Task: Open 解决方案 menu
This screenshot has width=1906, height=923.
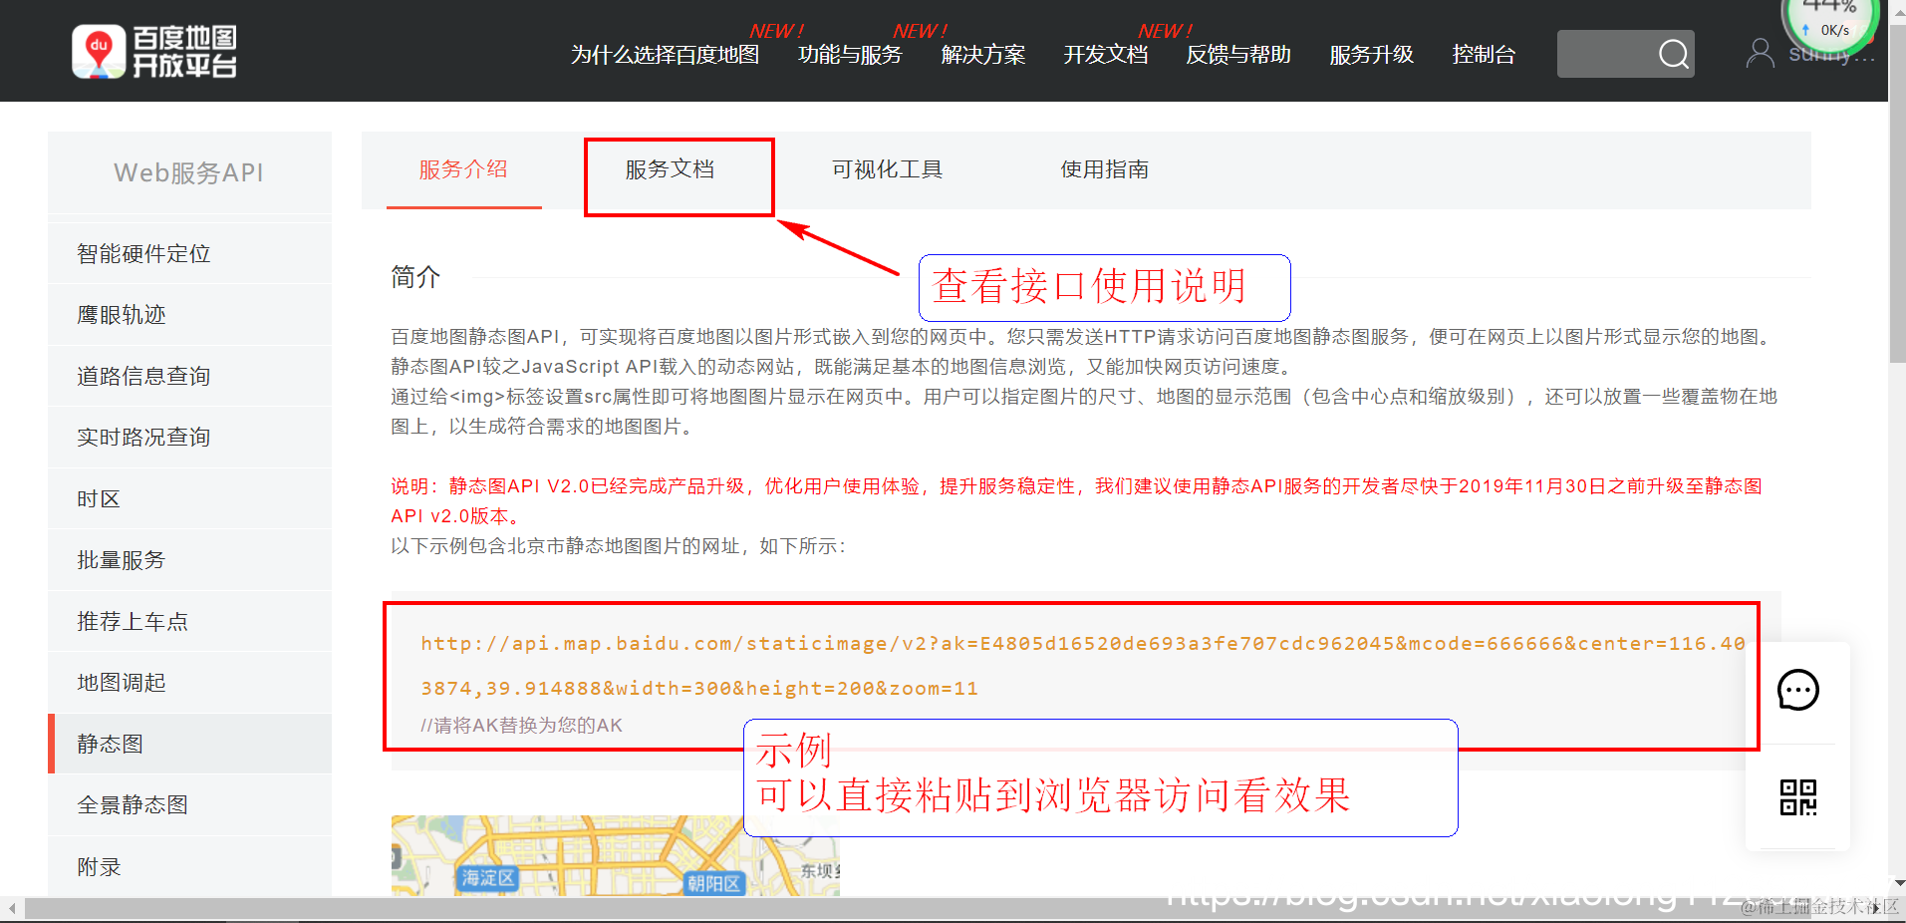Action: 983,55
